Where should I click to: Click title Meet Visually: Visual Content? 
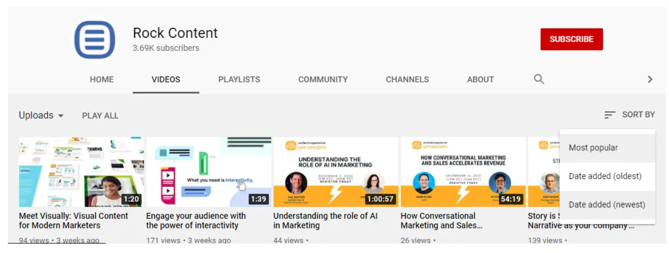pos(74,221)
